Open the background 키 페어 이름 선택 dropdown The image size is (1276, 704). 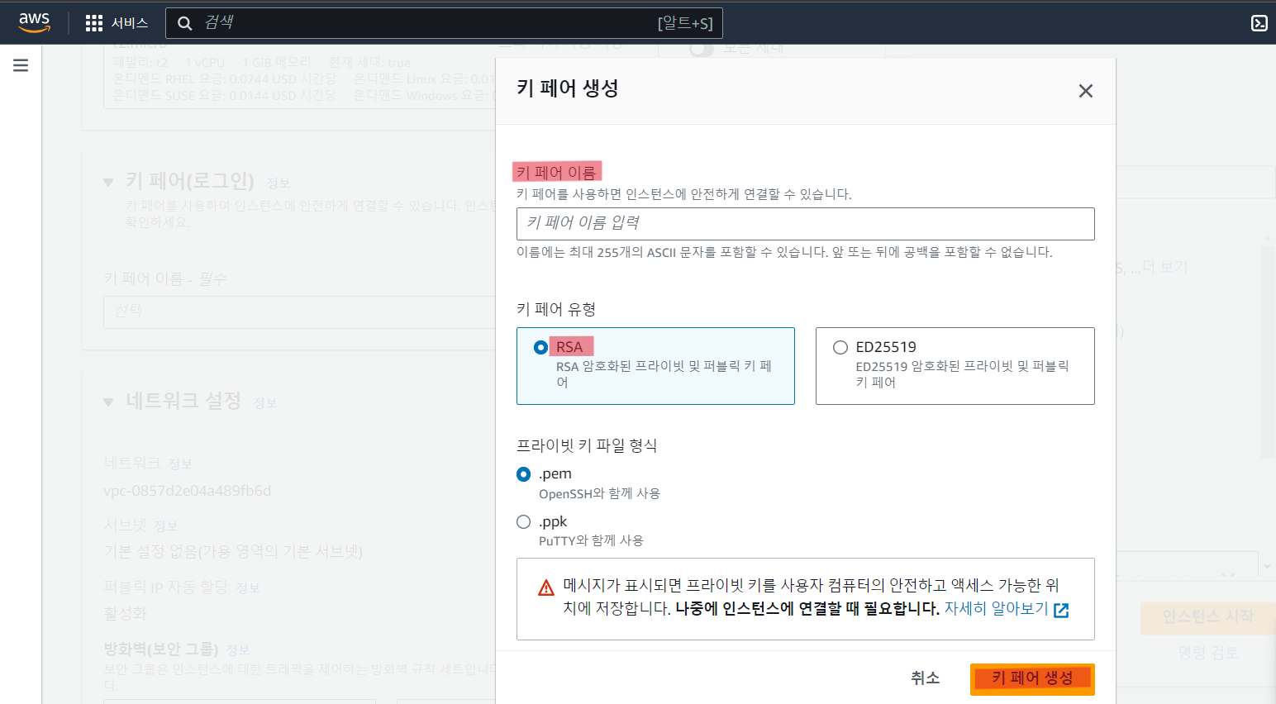[299, 312]
